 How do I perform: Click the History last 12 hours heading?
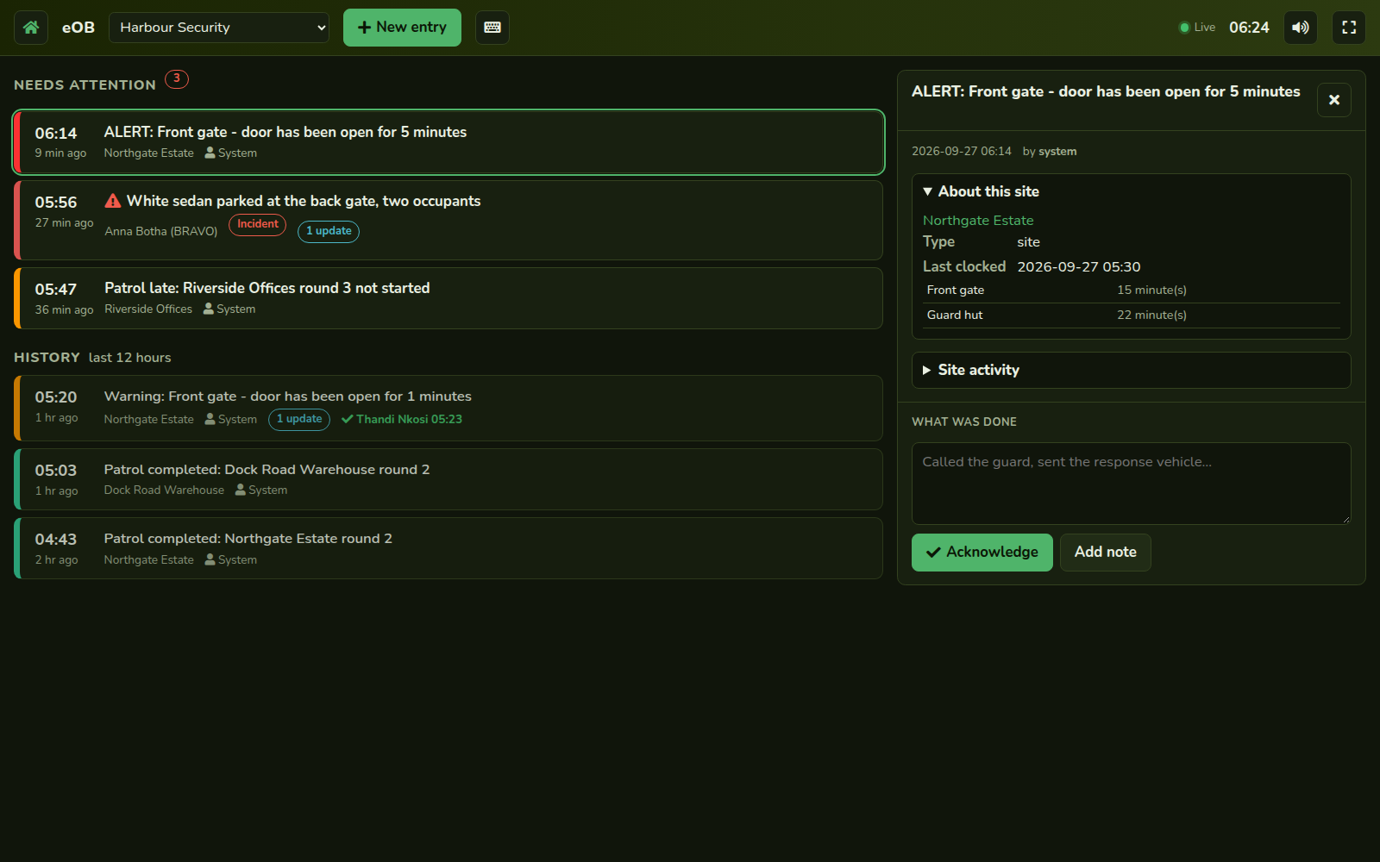point(92,358)
